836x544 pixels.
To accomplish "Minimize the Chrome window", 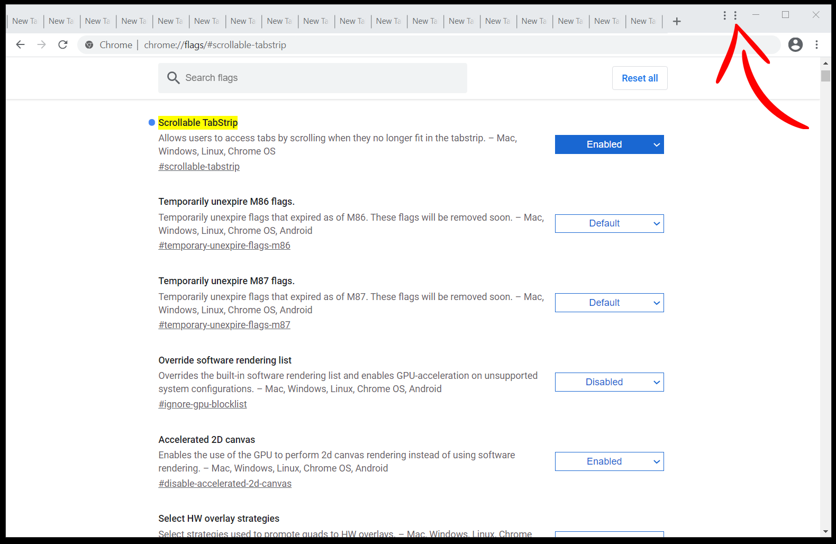I will click(756, 15).
